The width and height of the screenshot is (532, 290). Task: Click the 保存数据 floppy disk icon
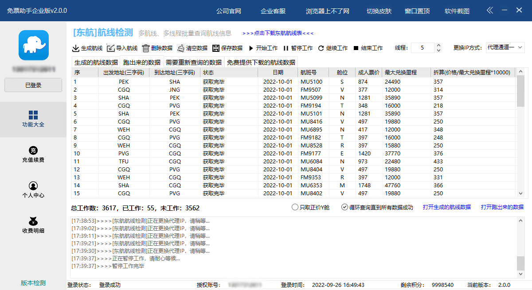pyautogui.click(x=216, y=48)
